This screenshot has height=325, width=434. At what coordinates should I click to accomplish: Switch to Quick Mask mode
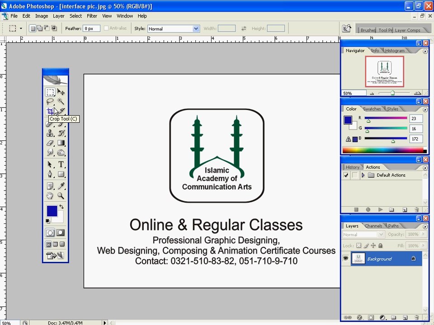(61, 233)
